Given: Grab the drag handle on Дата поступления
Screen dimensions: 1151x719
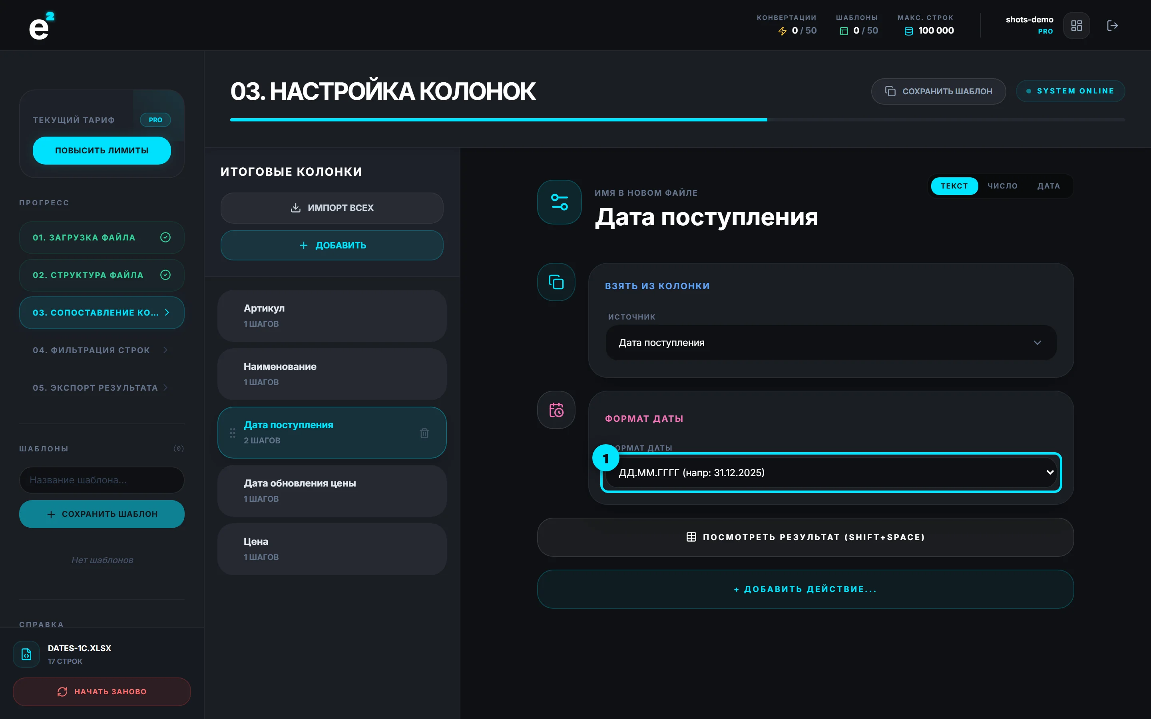Looking at the screenshot, I should click(x=233, y=433).
